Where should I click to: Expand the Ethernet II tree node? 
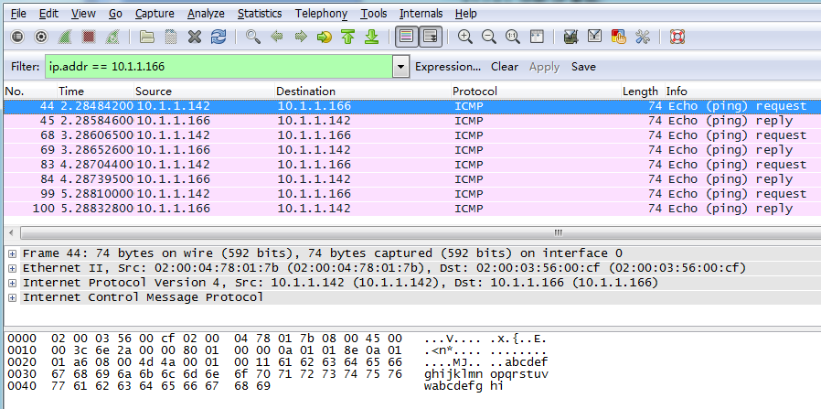pos(12,269)
